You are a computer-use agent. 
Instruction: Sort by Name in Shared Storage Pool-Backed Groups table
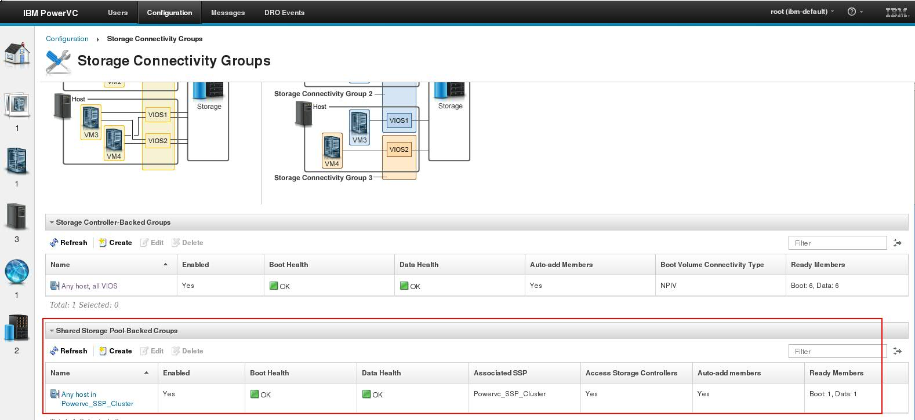(x=101, y=373)
